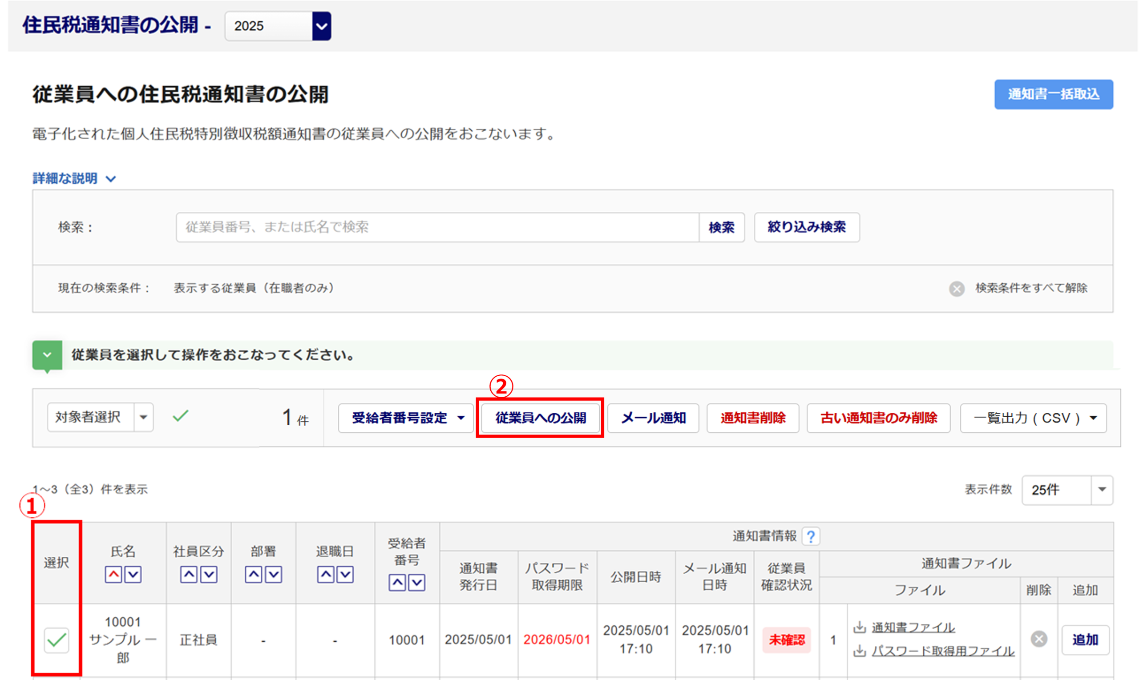Sort 社員区分 column ascending arrow
1139x680 pixels.
[x=188, y=574]
